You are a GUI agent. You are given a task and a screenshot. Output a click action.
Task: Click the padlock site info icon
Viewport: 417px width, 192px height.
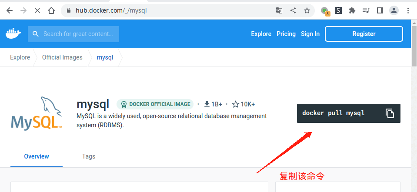pos(69,10)
